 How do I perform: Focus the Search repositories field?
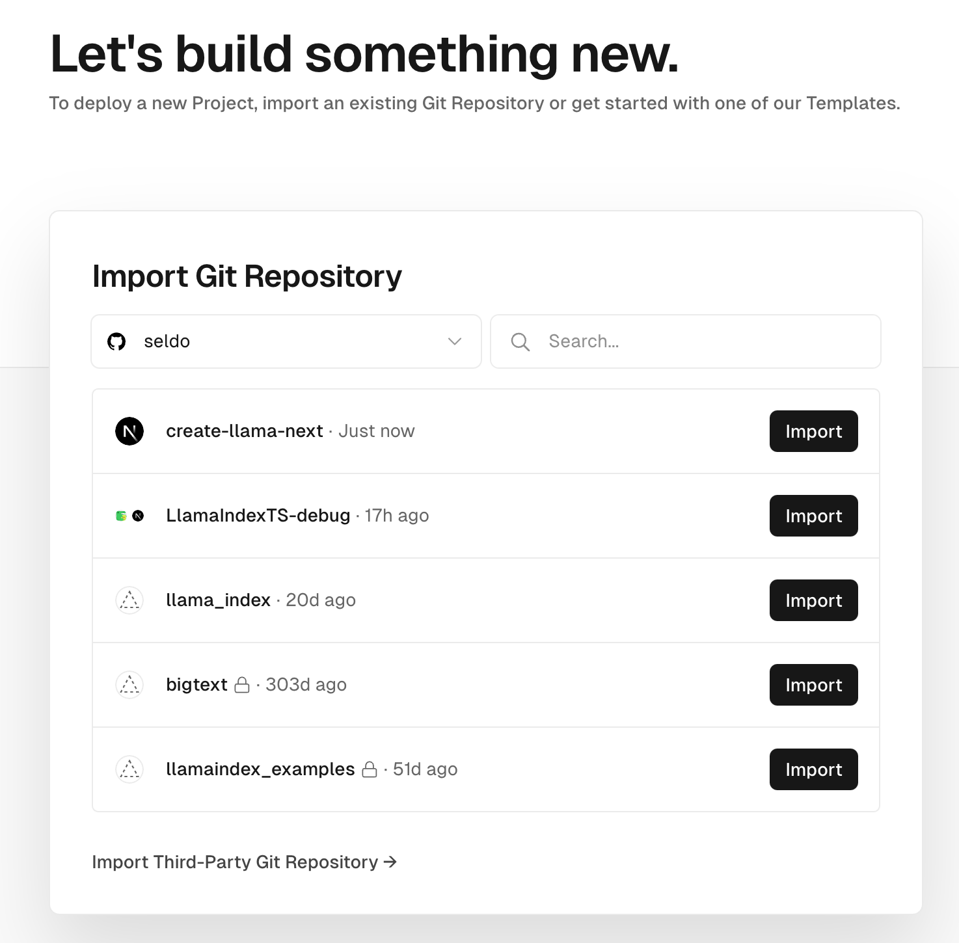[703, 341]
